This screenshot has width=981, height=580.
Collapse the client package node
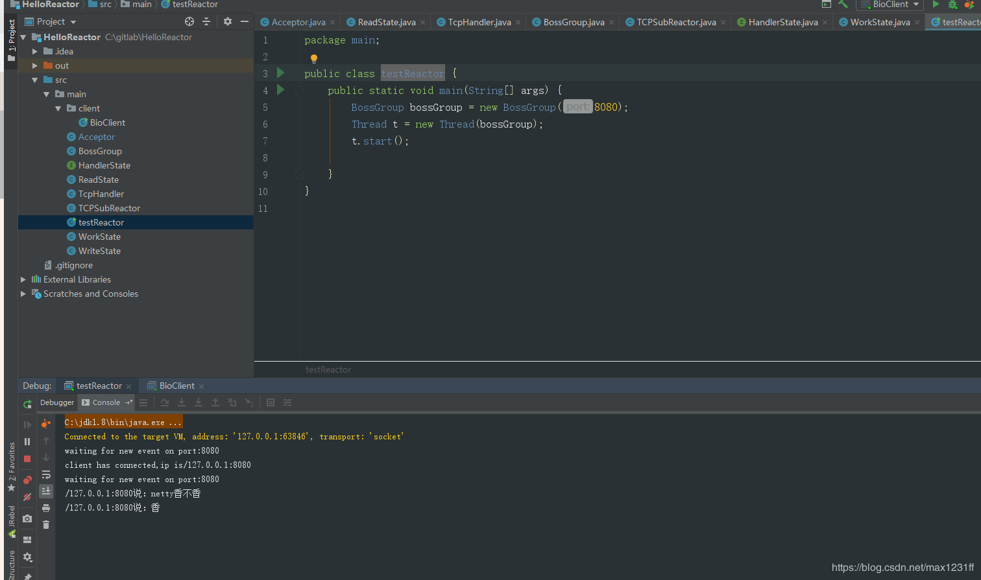pyautogui.click(x=58, y=108)
